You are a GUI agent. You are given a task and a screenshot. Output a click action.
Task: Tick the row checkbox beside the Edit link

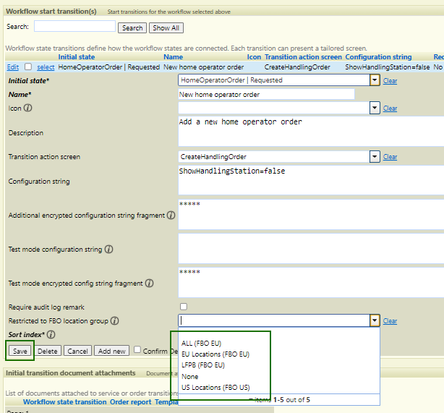coord(28,67)
